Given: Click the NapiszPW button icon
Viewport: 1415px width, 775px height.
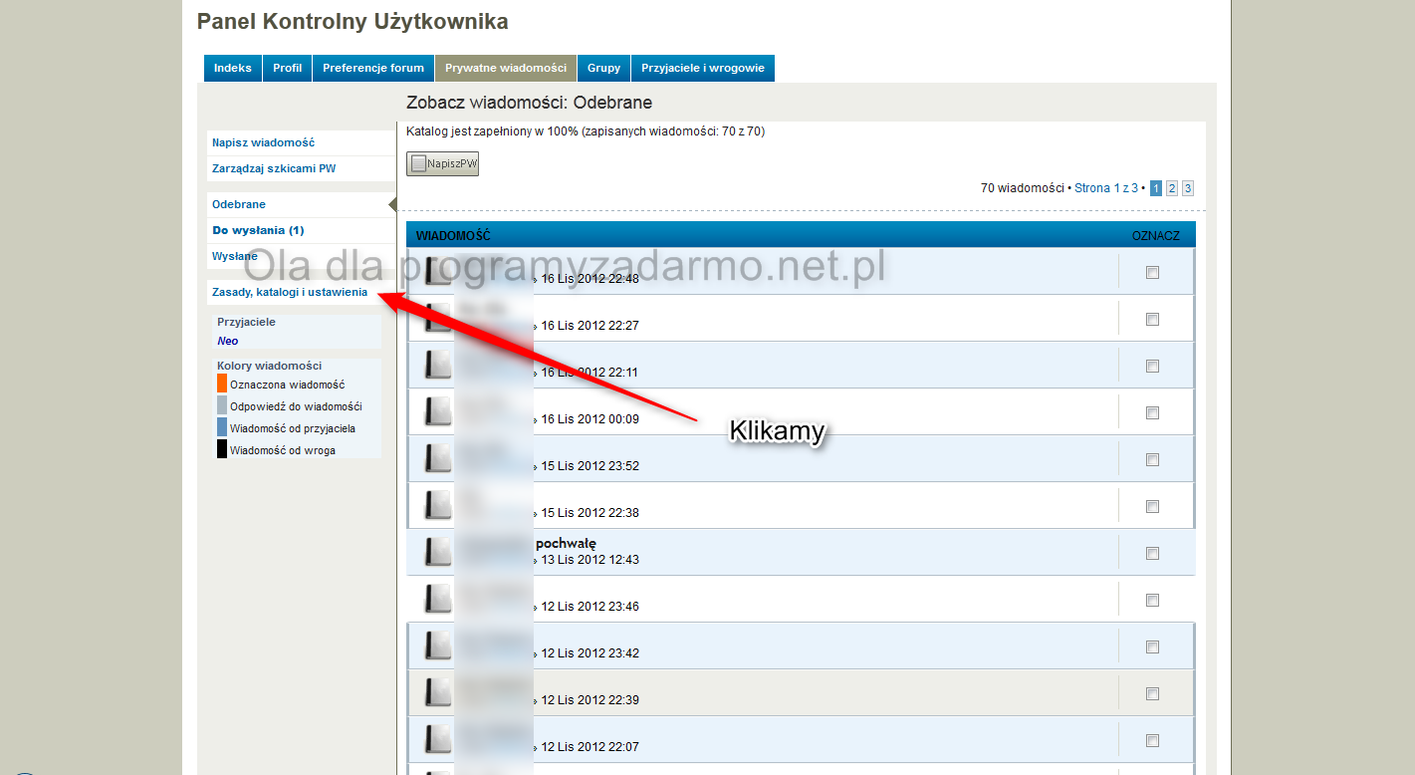Looking at the screenshot, I should click(419, 163).
